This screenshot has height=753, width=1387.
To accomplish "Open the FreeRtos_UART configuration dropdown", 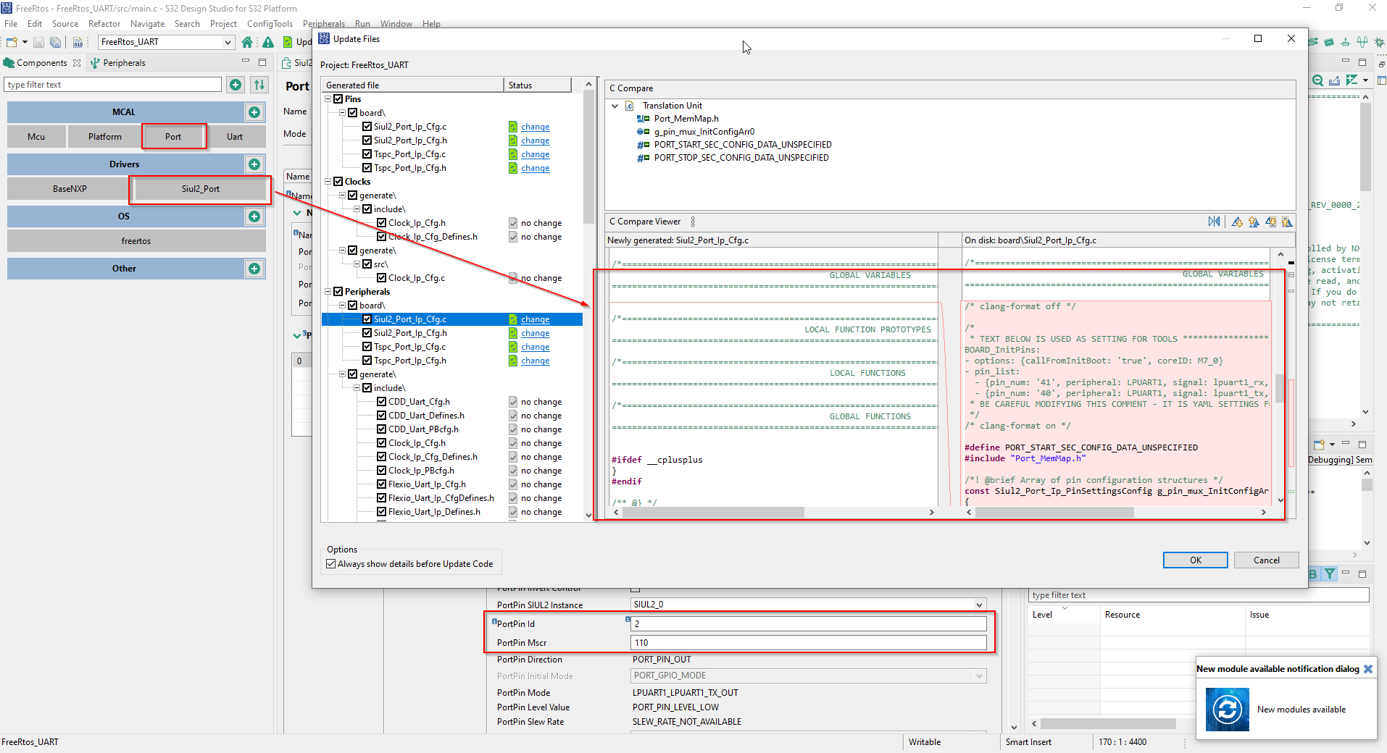I will point(228,42).
